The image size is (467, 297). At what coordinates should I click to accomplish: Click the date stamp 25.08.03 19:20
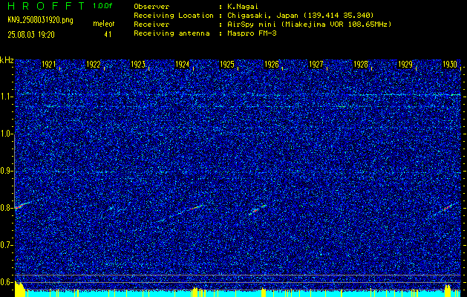coord(31,35)
